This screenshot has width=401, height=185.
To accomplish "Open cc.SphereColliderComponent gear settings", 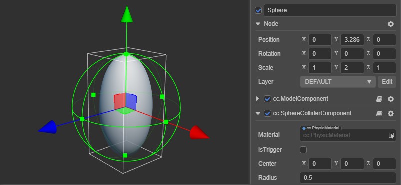I will 391,113.
